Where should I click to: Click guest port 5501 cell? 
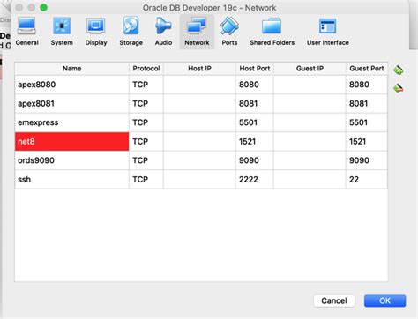367,122
